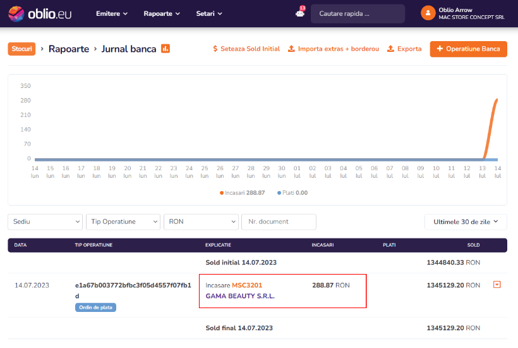518x348 pixels.
Task: Click the row action arrow icon
Action: point(497,285)
